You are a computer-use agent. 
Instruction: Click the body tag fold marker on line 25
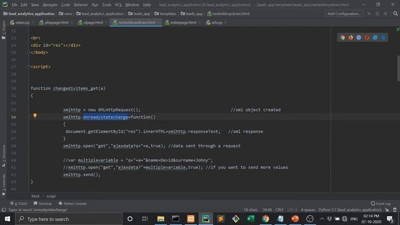tap(28, 52)
